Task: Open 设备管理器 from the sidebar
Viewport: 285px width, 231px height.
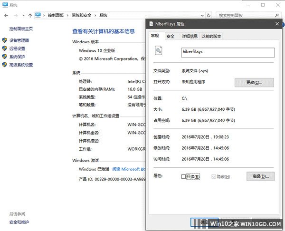Action: (x=19, y=40)
